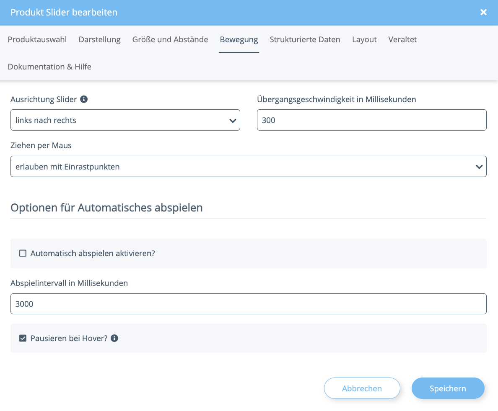498x411 pixels.
Task: Click the Übergangsgeschwindigkeit in Millisekunden label
Action: coord(336,99)
